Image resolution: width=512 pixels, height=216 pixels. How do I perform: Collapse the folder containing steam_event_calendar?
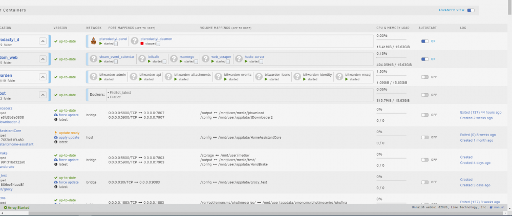pyautogui.click(x=42, y=59)
